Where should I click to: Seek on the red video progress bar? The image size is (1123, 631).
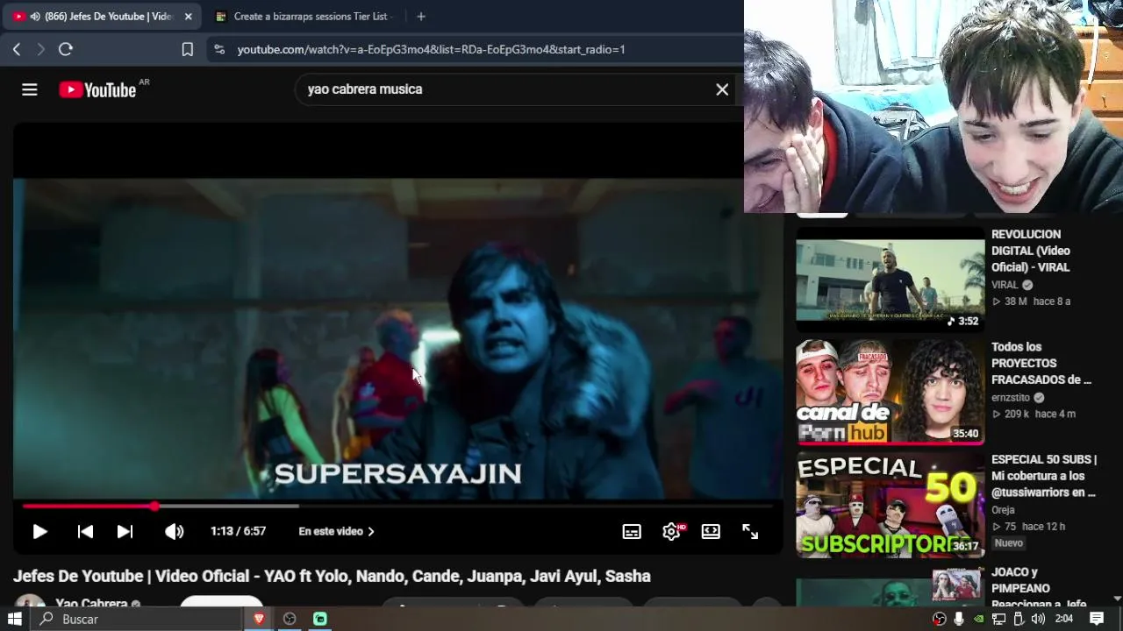click(397, 506)
